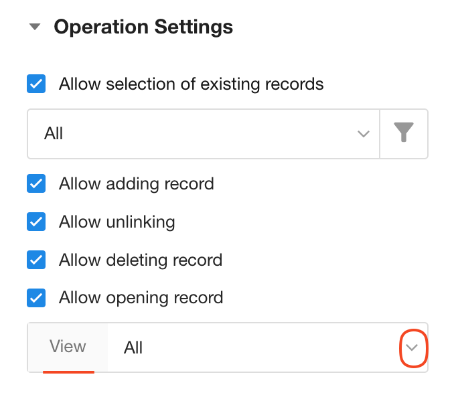Viewport: 454px width, 399px height.
Task: Click the chevron of the existing records dropdown
Action: [x=364, y=134]
